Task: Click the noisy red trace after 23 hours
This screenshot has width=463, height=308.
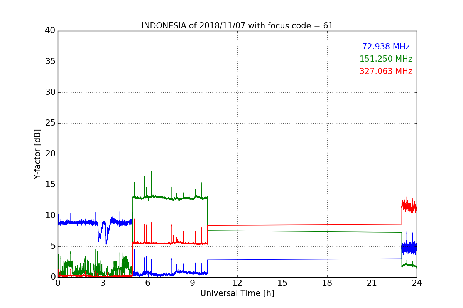Action: click(409, 205)
